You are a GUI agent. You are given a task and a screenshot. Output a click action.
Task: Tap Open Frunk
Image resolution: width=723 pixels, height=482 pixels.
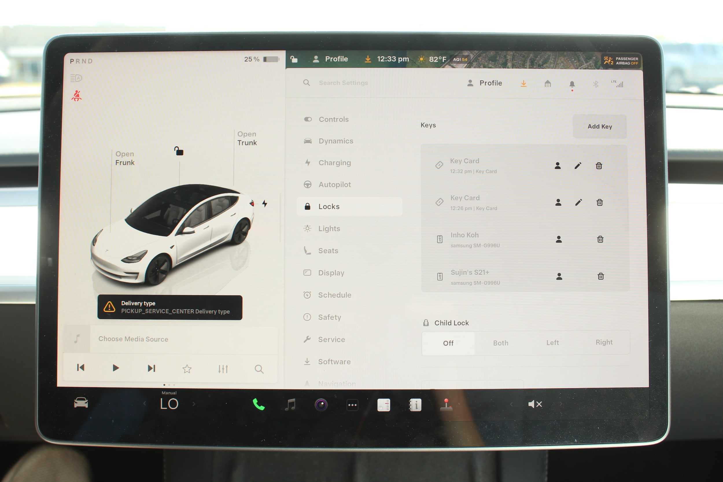point(125,158)
